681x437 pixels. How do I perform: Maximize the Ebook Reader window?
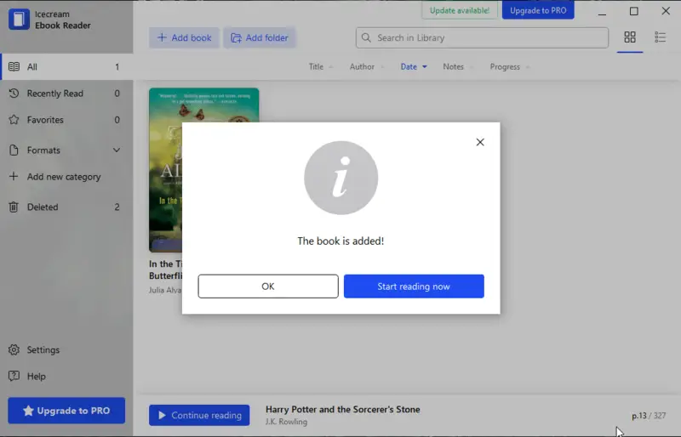634,11
